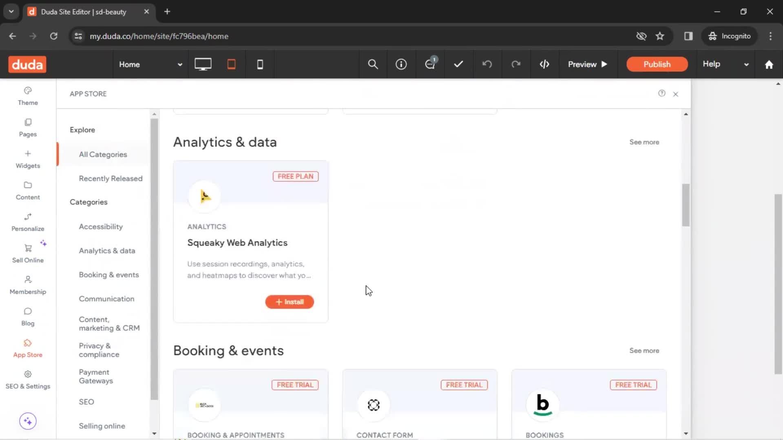Click the category sidebar scrollbar
This screenshot has height=440, width=783.
pyautogui.click(x=154, y=259)
